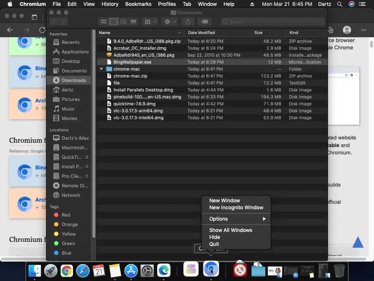Viewport: 374px width, 281px height.
Task: Click the Finder Edit Tags button
Action: pos(205,22)
